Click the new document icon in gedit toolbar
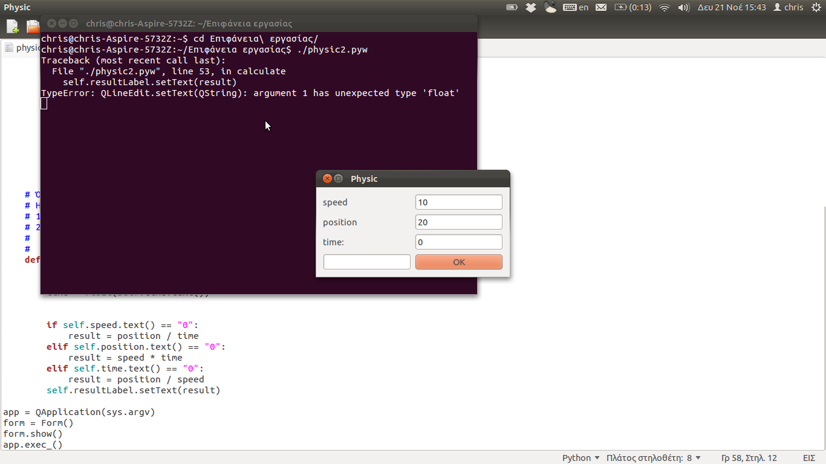826x464 pixels. click(12, 26)
